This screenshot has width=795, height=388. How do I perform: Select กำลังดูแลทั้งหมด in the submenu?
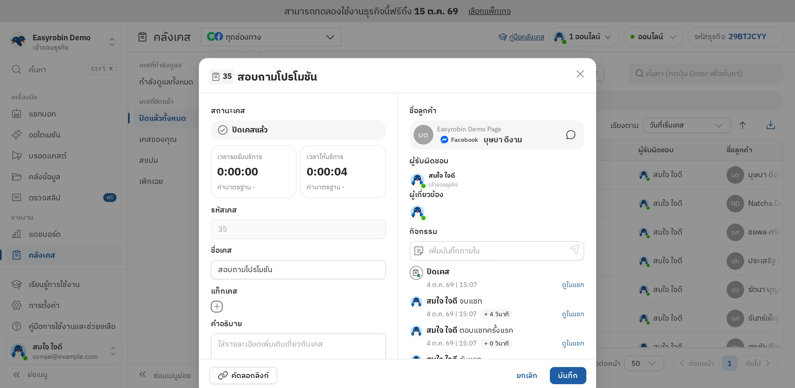pyautogui.click(x=166, y=82)
